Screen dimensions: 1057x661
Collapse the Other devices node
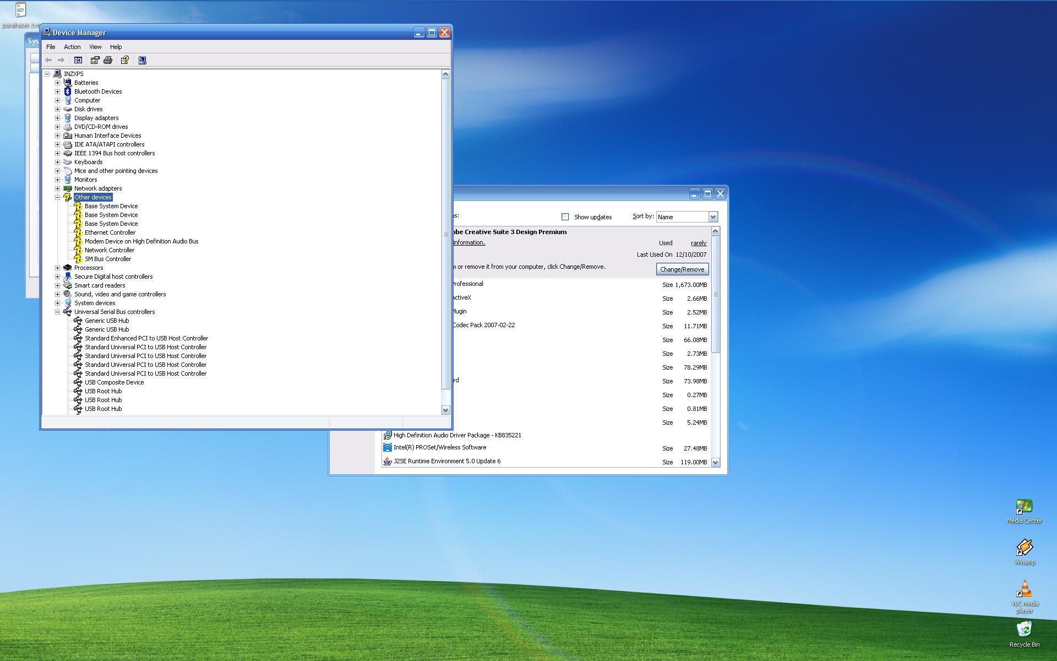(57, 197)
